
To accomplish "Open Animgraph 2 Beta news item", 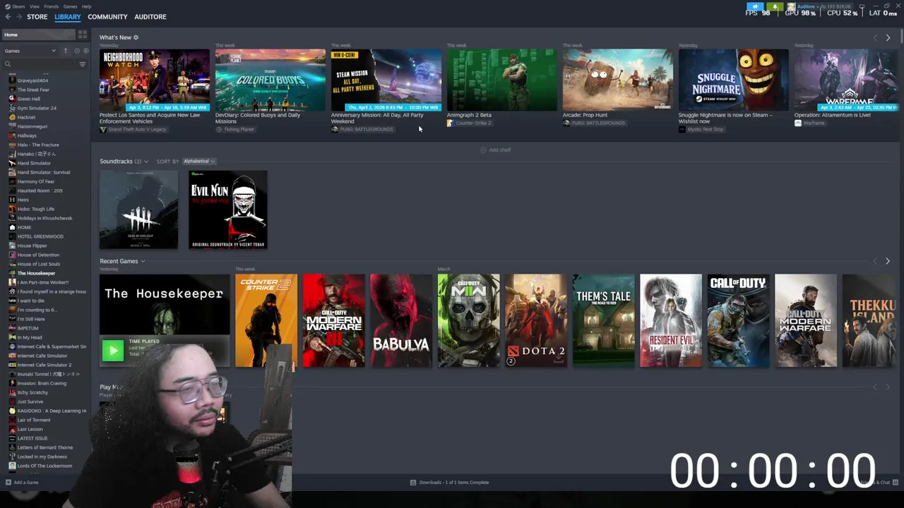I will (x=502, y=80).
